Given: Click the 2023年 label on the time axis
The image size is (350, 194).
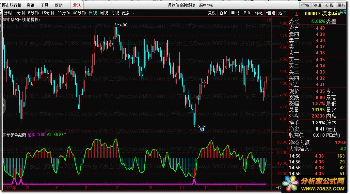Looking at the screenshot, I should (x=9, y=188).
